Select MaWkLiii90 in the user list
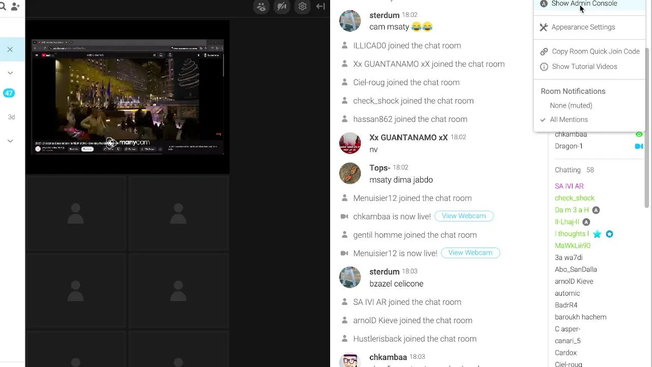The image size is (652, 367). click(x=573, y=246)
